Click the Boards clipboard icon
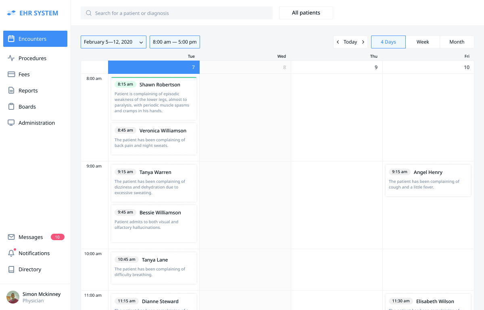 coord(11,107)
